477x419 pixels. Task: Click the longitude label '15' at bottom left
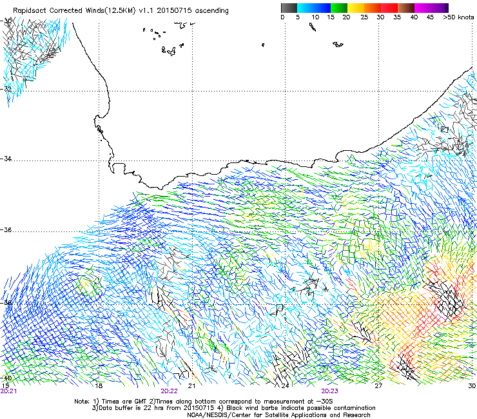[5, 386]
